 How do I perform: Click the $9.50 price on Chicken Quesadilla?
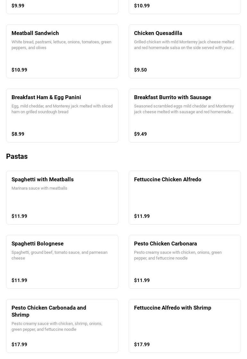pos(140,70)
